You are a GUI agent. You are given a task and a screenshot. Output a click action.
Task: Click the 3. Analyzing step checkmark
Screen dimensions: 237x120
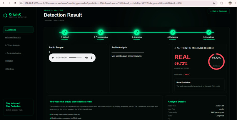(137, 32)
